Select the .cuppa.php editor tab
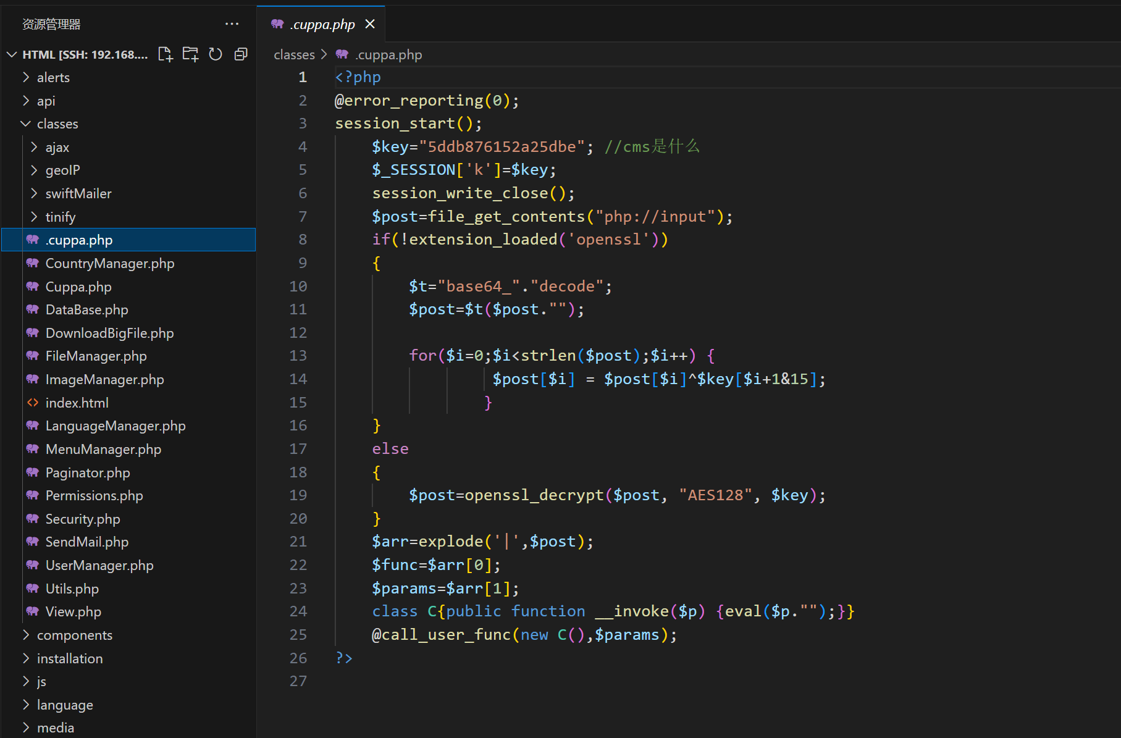 click(x=321, y=24)
